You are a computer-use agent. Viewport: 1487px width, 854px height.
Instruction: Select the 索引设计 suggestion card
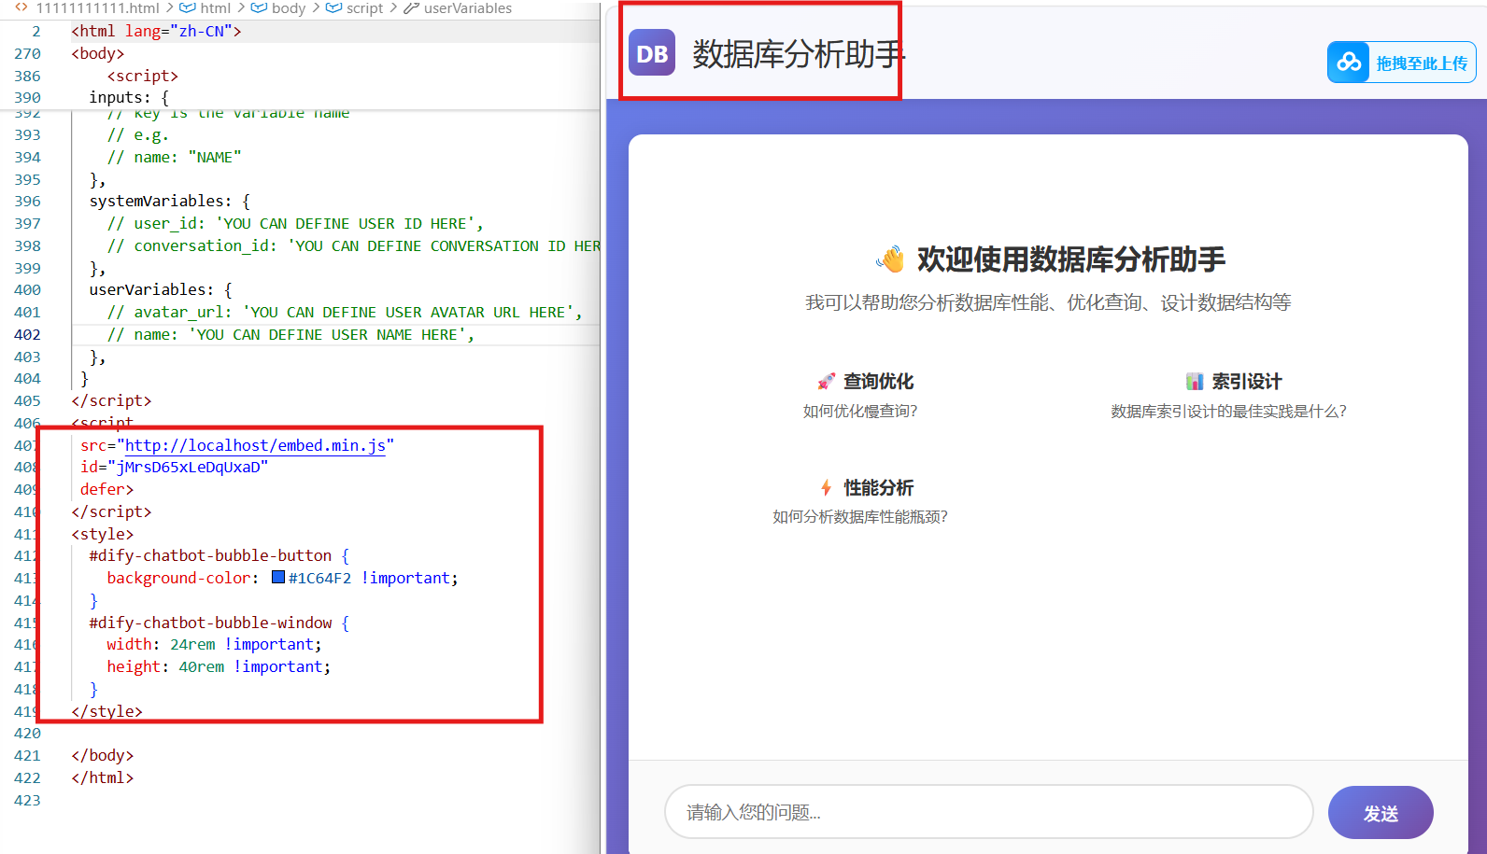(1229, 395)
